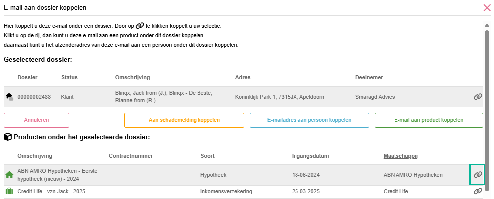Image resolution: width=494 pixels, height=199 pixels.
Task: Select the Credit Life - vzn Jack row
Action: (243, 191)
